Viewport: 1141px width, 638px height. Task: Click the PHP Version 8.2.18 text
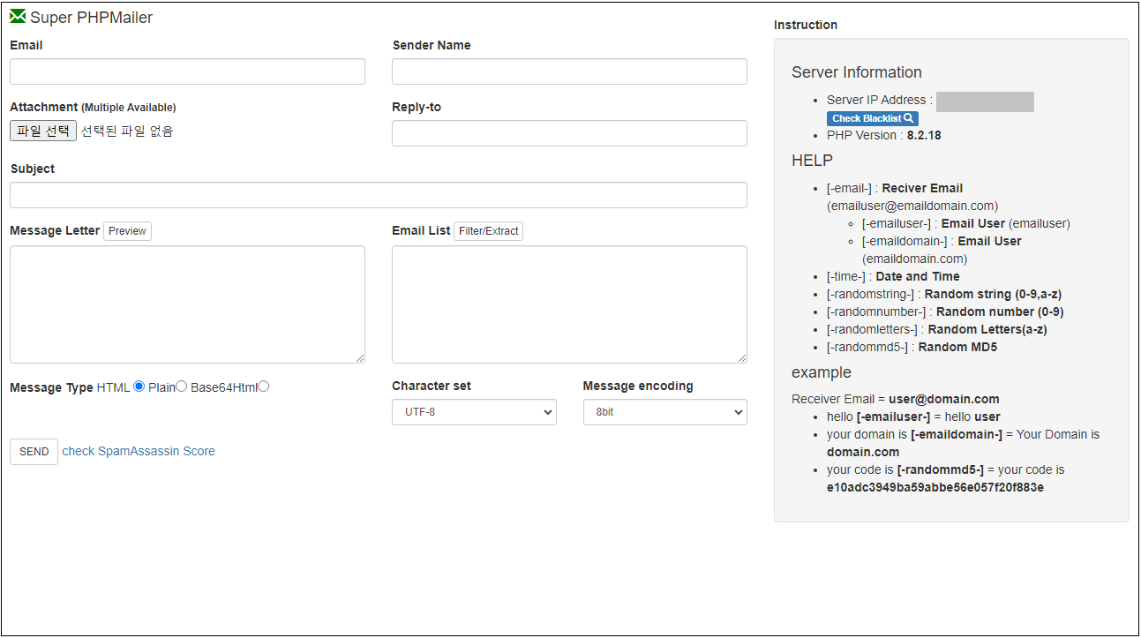pos(884,135)
